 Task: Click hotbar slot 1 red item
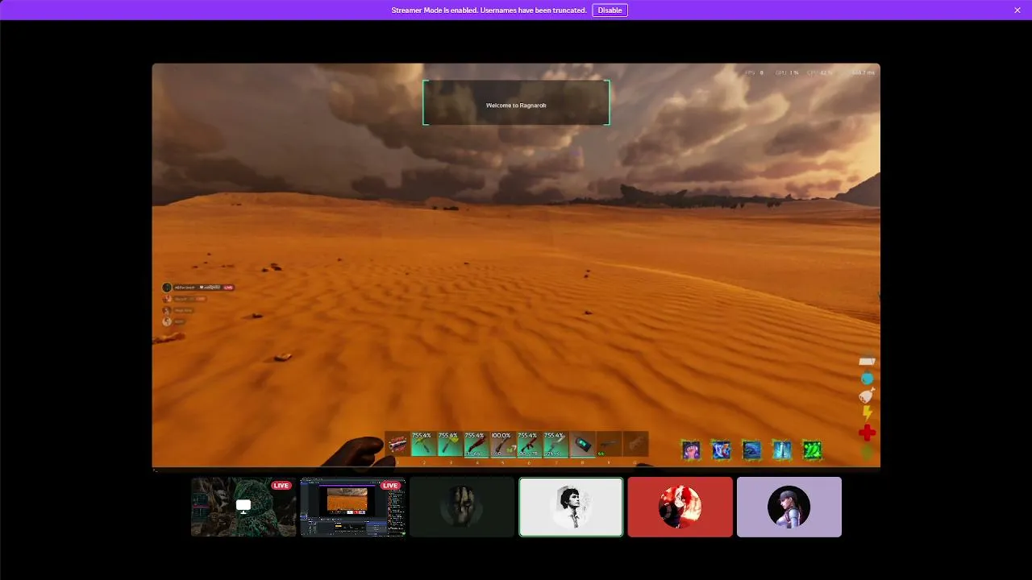397,445
